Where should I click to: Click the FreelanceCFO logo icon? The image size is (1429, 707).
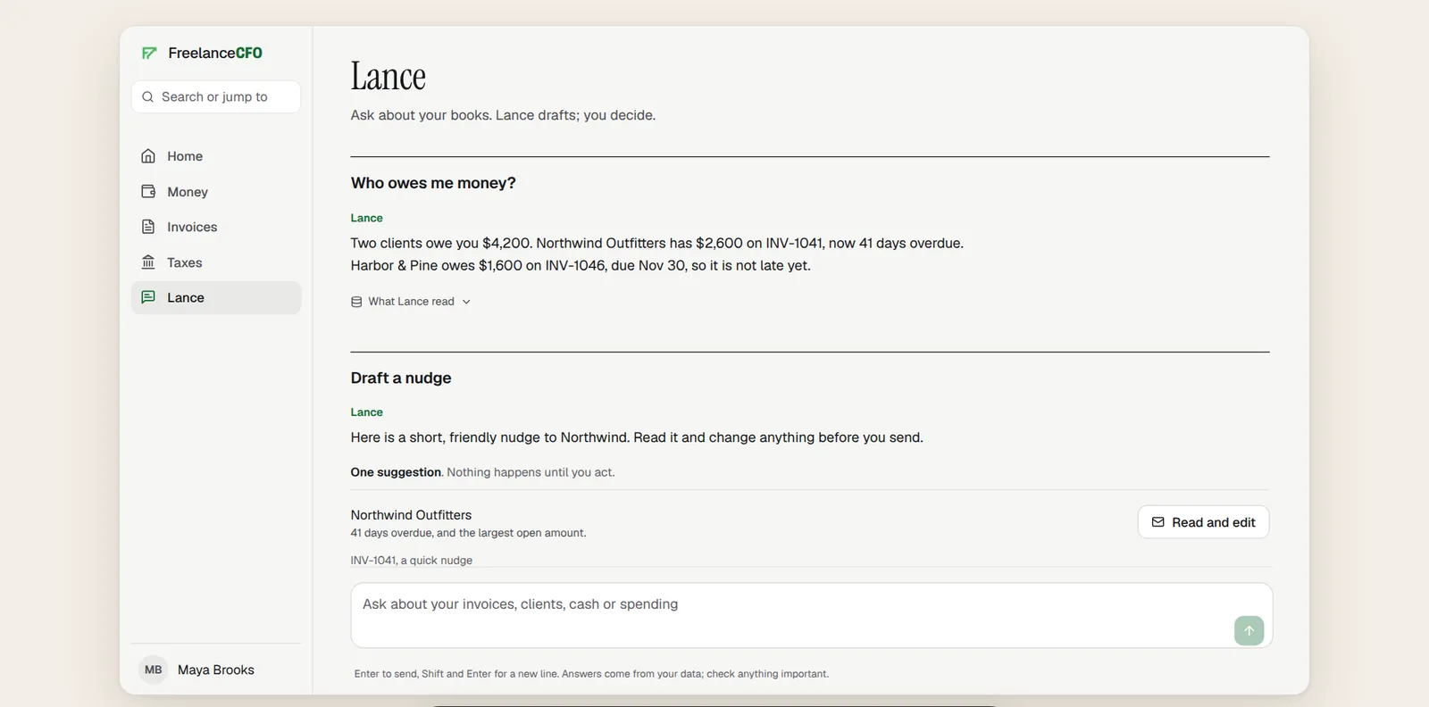pos(149,54)
